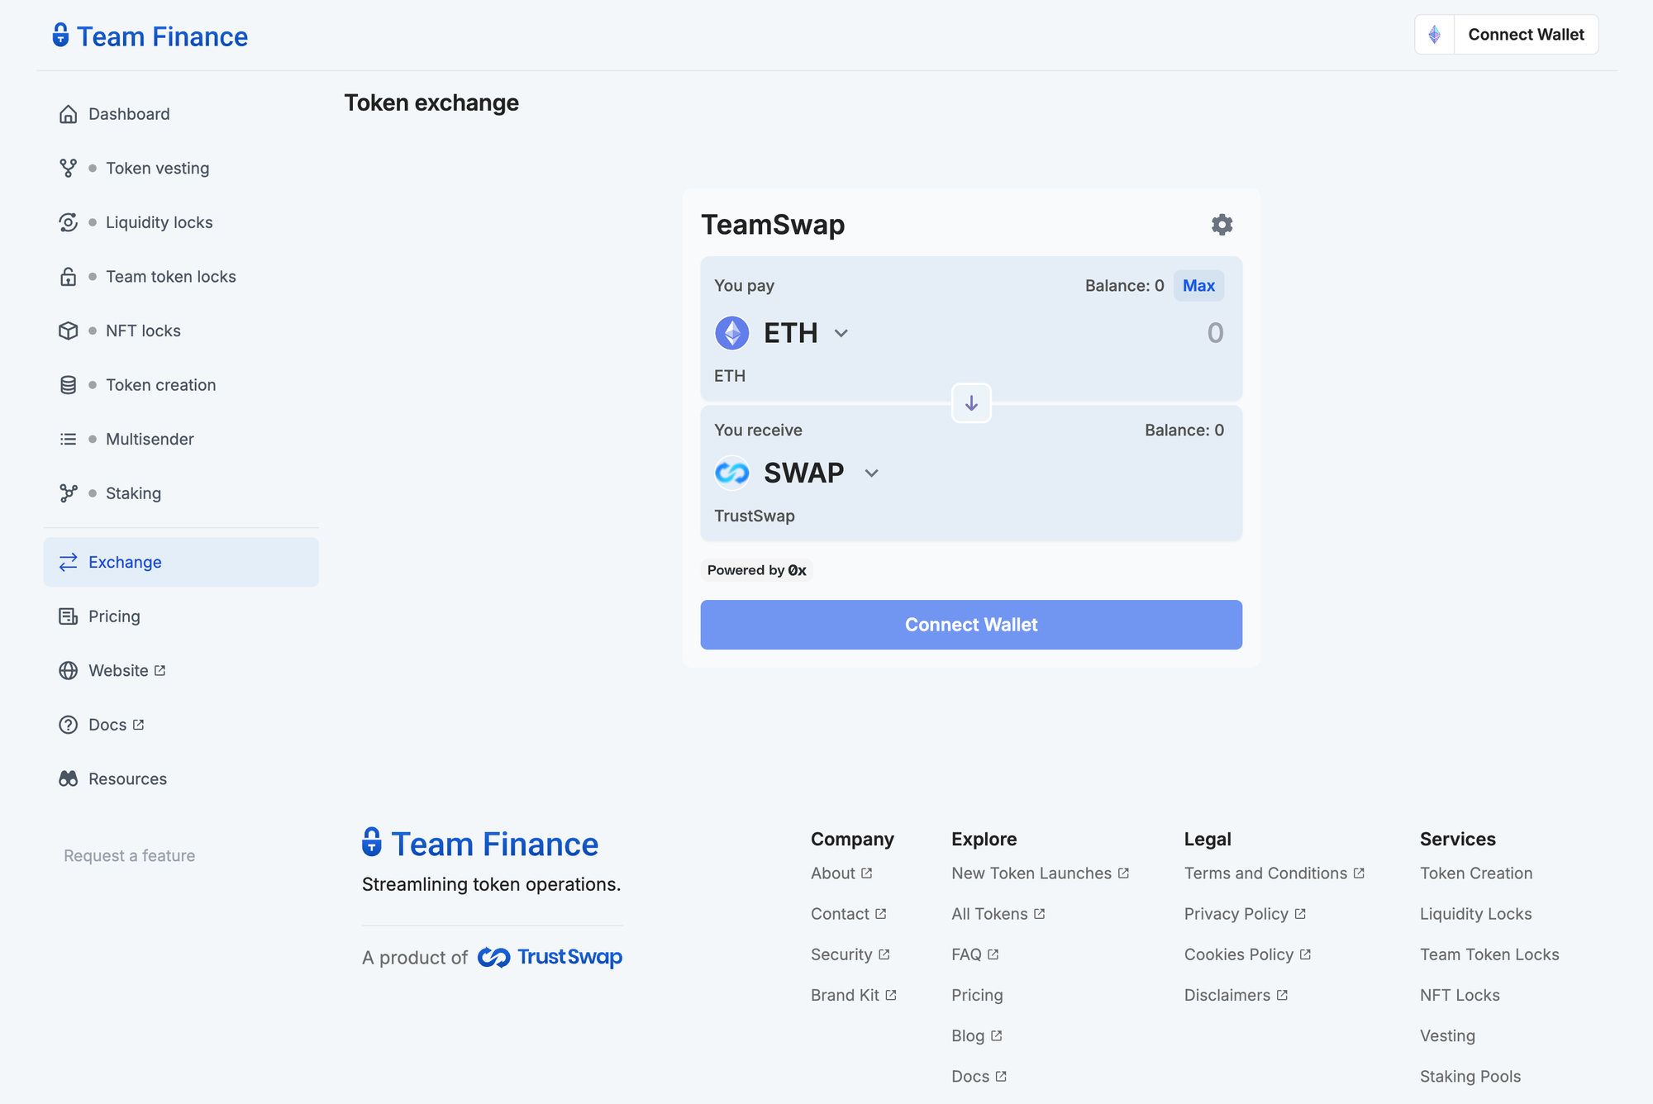
Task: Open Pricing from the sidebar
Action: [114, 616]
